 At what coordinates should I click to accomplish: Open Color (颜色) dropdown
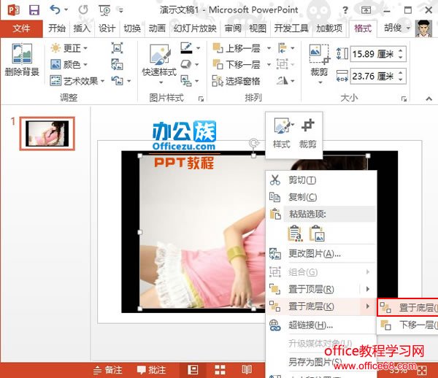pos(69,64)
